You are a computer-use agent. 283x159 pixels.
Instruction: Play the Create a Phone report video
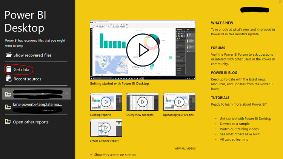point(106,128)
